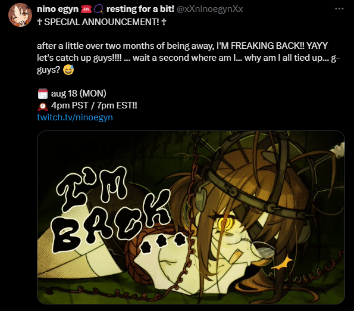The width and height of the screenshot is (354, 311).
Task: Click the nino egyn display name
Action: click(58, 9)
